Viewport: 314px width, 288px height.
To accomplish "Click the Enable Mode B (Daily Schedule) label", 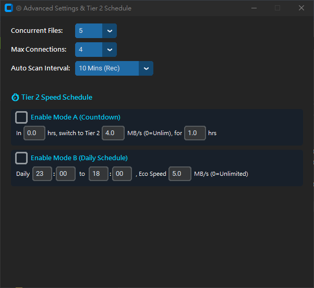I will pyautogui.click(x=79, y=158).
